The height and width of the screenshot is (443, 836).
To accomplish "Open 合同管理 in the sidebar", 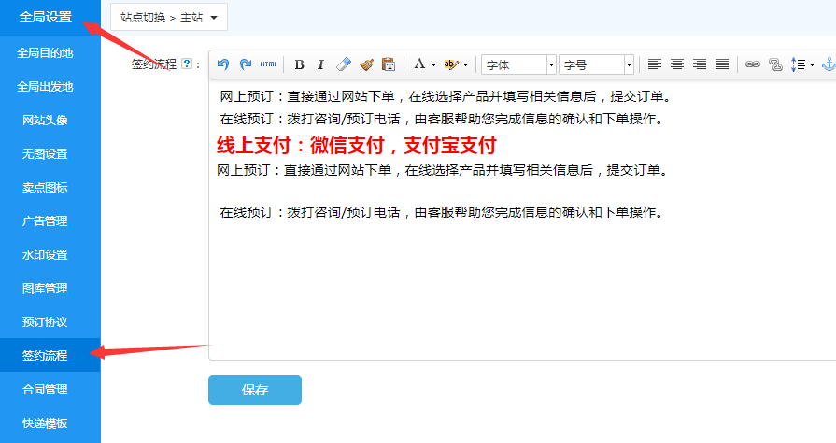I will coord(45,389).
